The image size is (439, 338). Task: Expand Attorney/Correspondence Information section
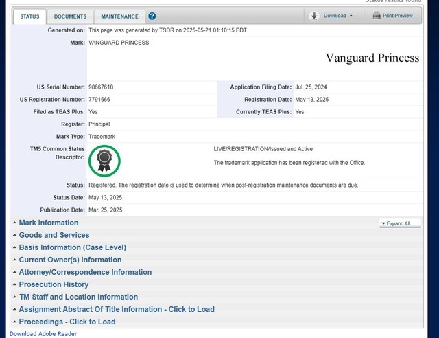point(85,272)
